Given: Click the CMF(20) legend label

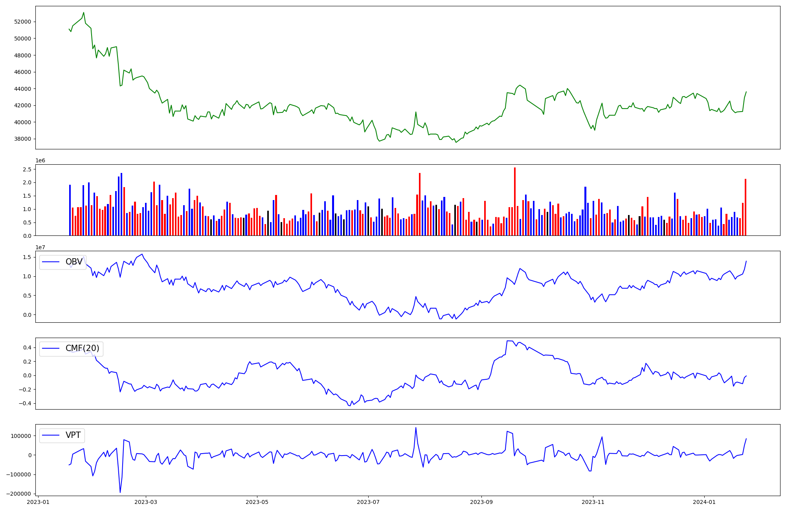Looking at the screenshot, I should click(82, 349).
